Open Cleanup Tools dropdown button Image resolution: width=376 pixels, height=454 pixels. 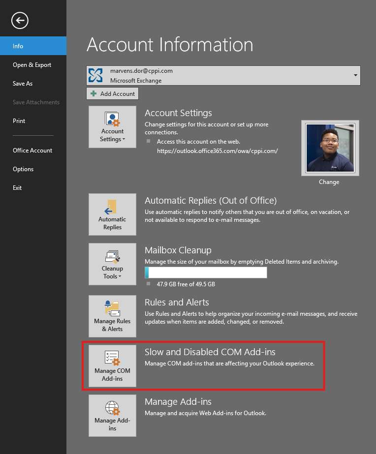click(112, 264)
